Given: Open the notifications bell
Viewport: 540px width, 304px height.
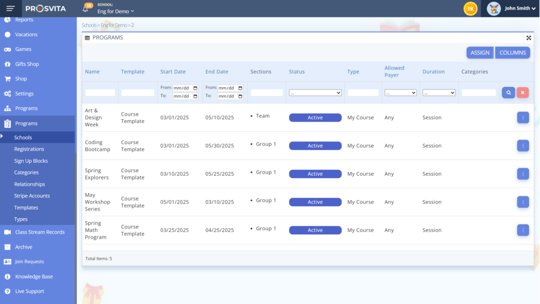Looking at the screenshot, I should pyautogui.click(x=85, y=9).
